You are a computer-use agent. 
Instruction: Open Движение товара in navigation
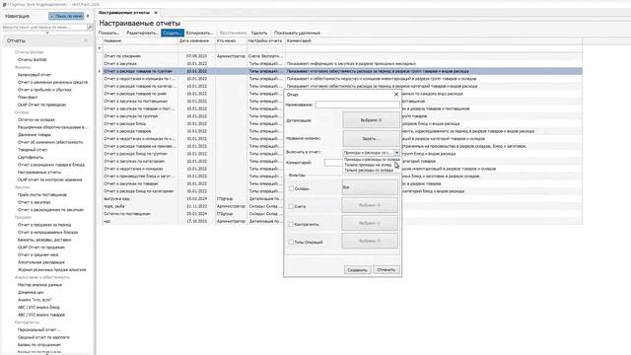pyautogui.click(x=35, y=135)
